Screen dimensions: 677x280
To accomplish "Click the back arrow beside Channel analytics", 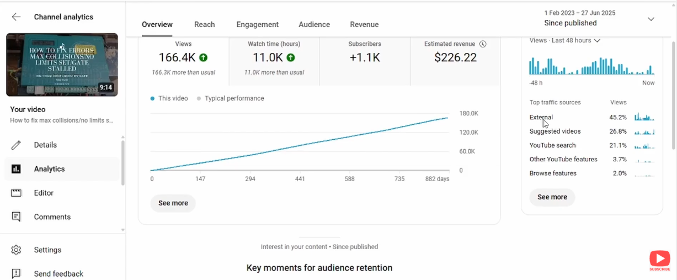I will coord(16,17).
